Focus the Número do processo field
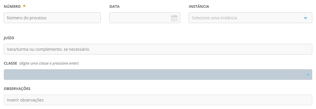 coord(52,18)
